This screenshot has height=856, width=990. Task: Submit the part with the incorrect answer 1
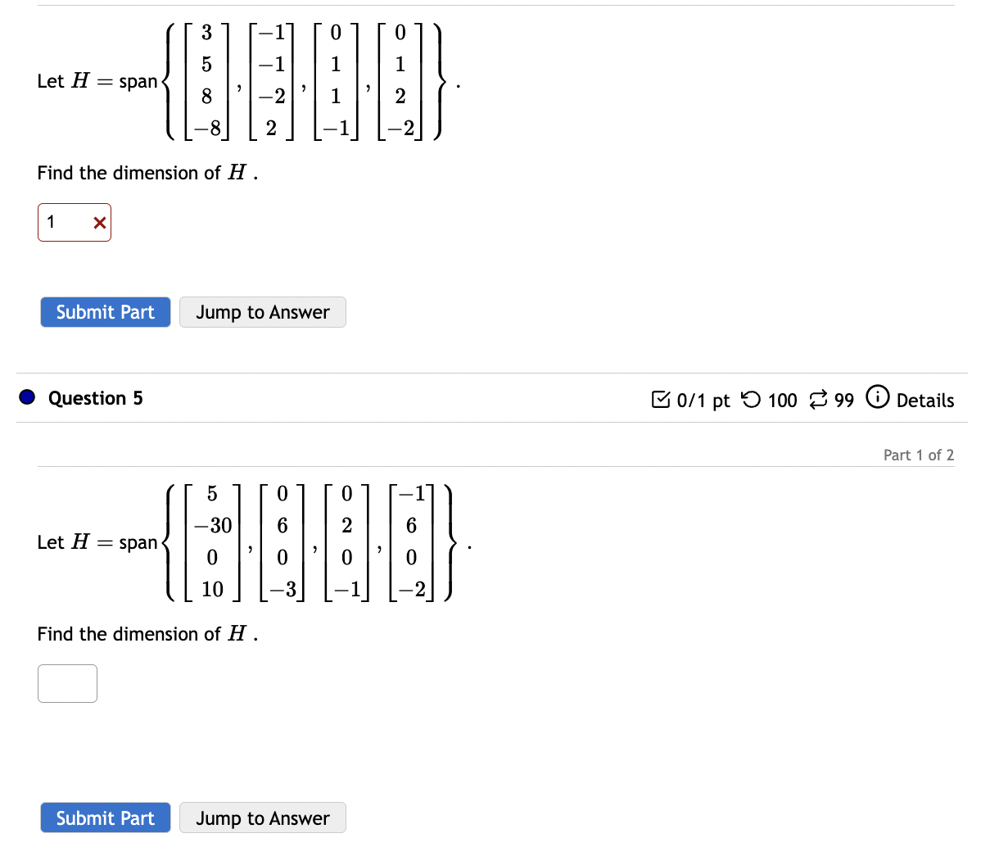tap(106, 312)
